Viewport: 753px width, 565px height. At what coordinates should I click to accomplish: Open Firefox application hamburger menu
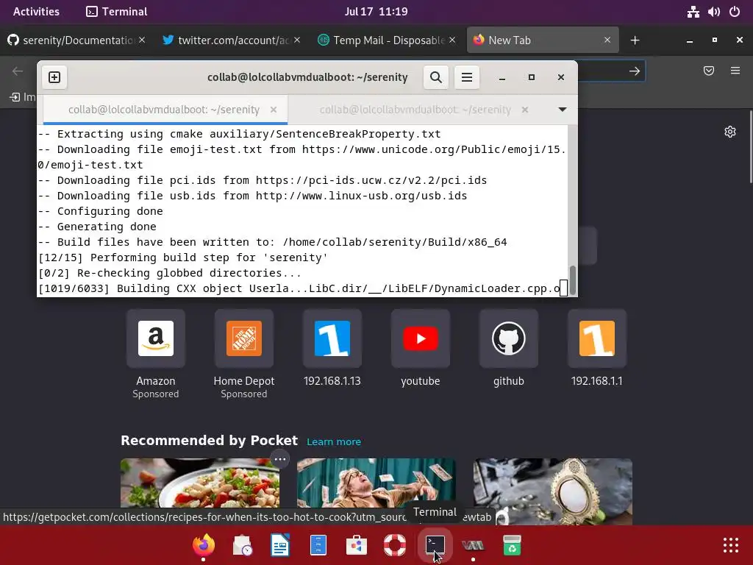pos(735,71)
